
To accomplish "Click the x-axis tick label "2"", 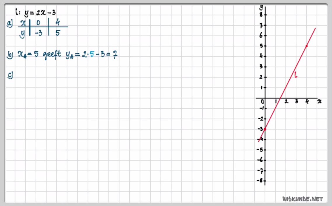I will 286,102.
